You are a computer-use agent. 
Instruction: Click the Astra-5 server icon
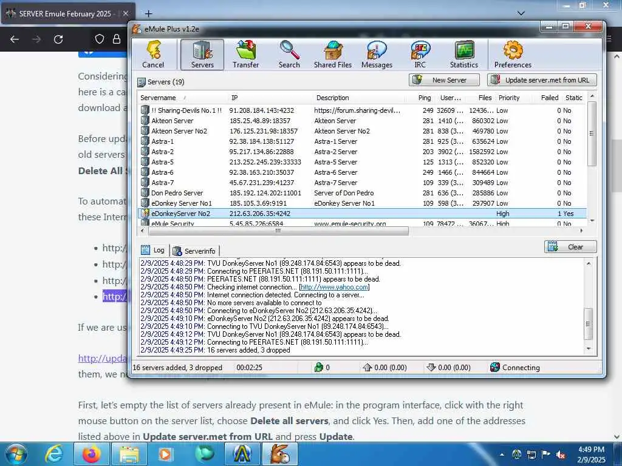pos(145,161)
